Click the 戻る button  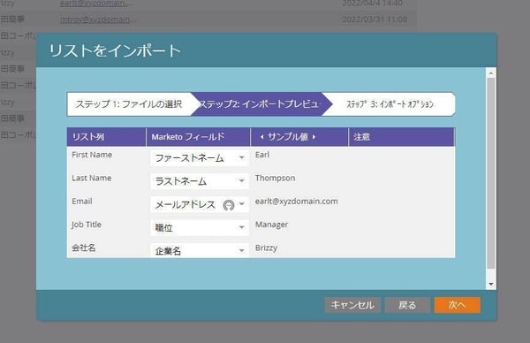coord(407,305)
